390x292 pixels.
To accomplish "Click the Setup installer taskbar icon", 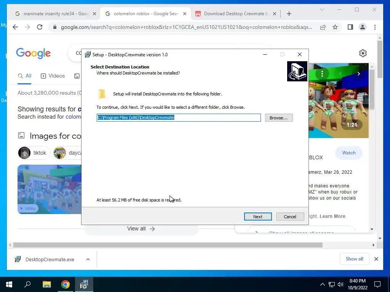I will [x=84, y=284].
